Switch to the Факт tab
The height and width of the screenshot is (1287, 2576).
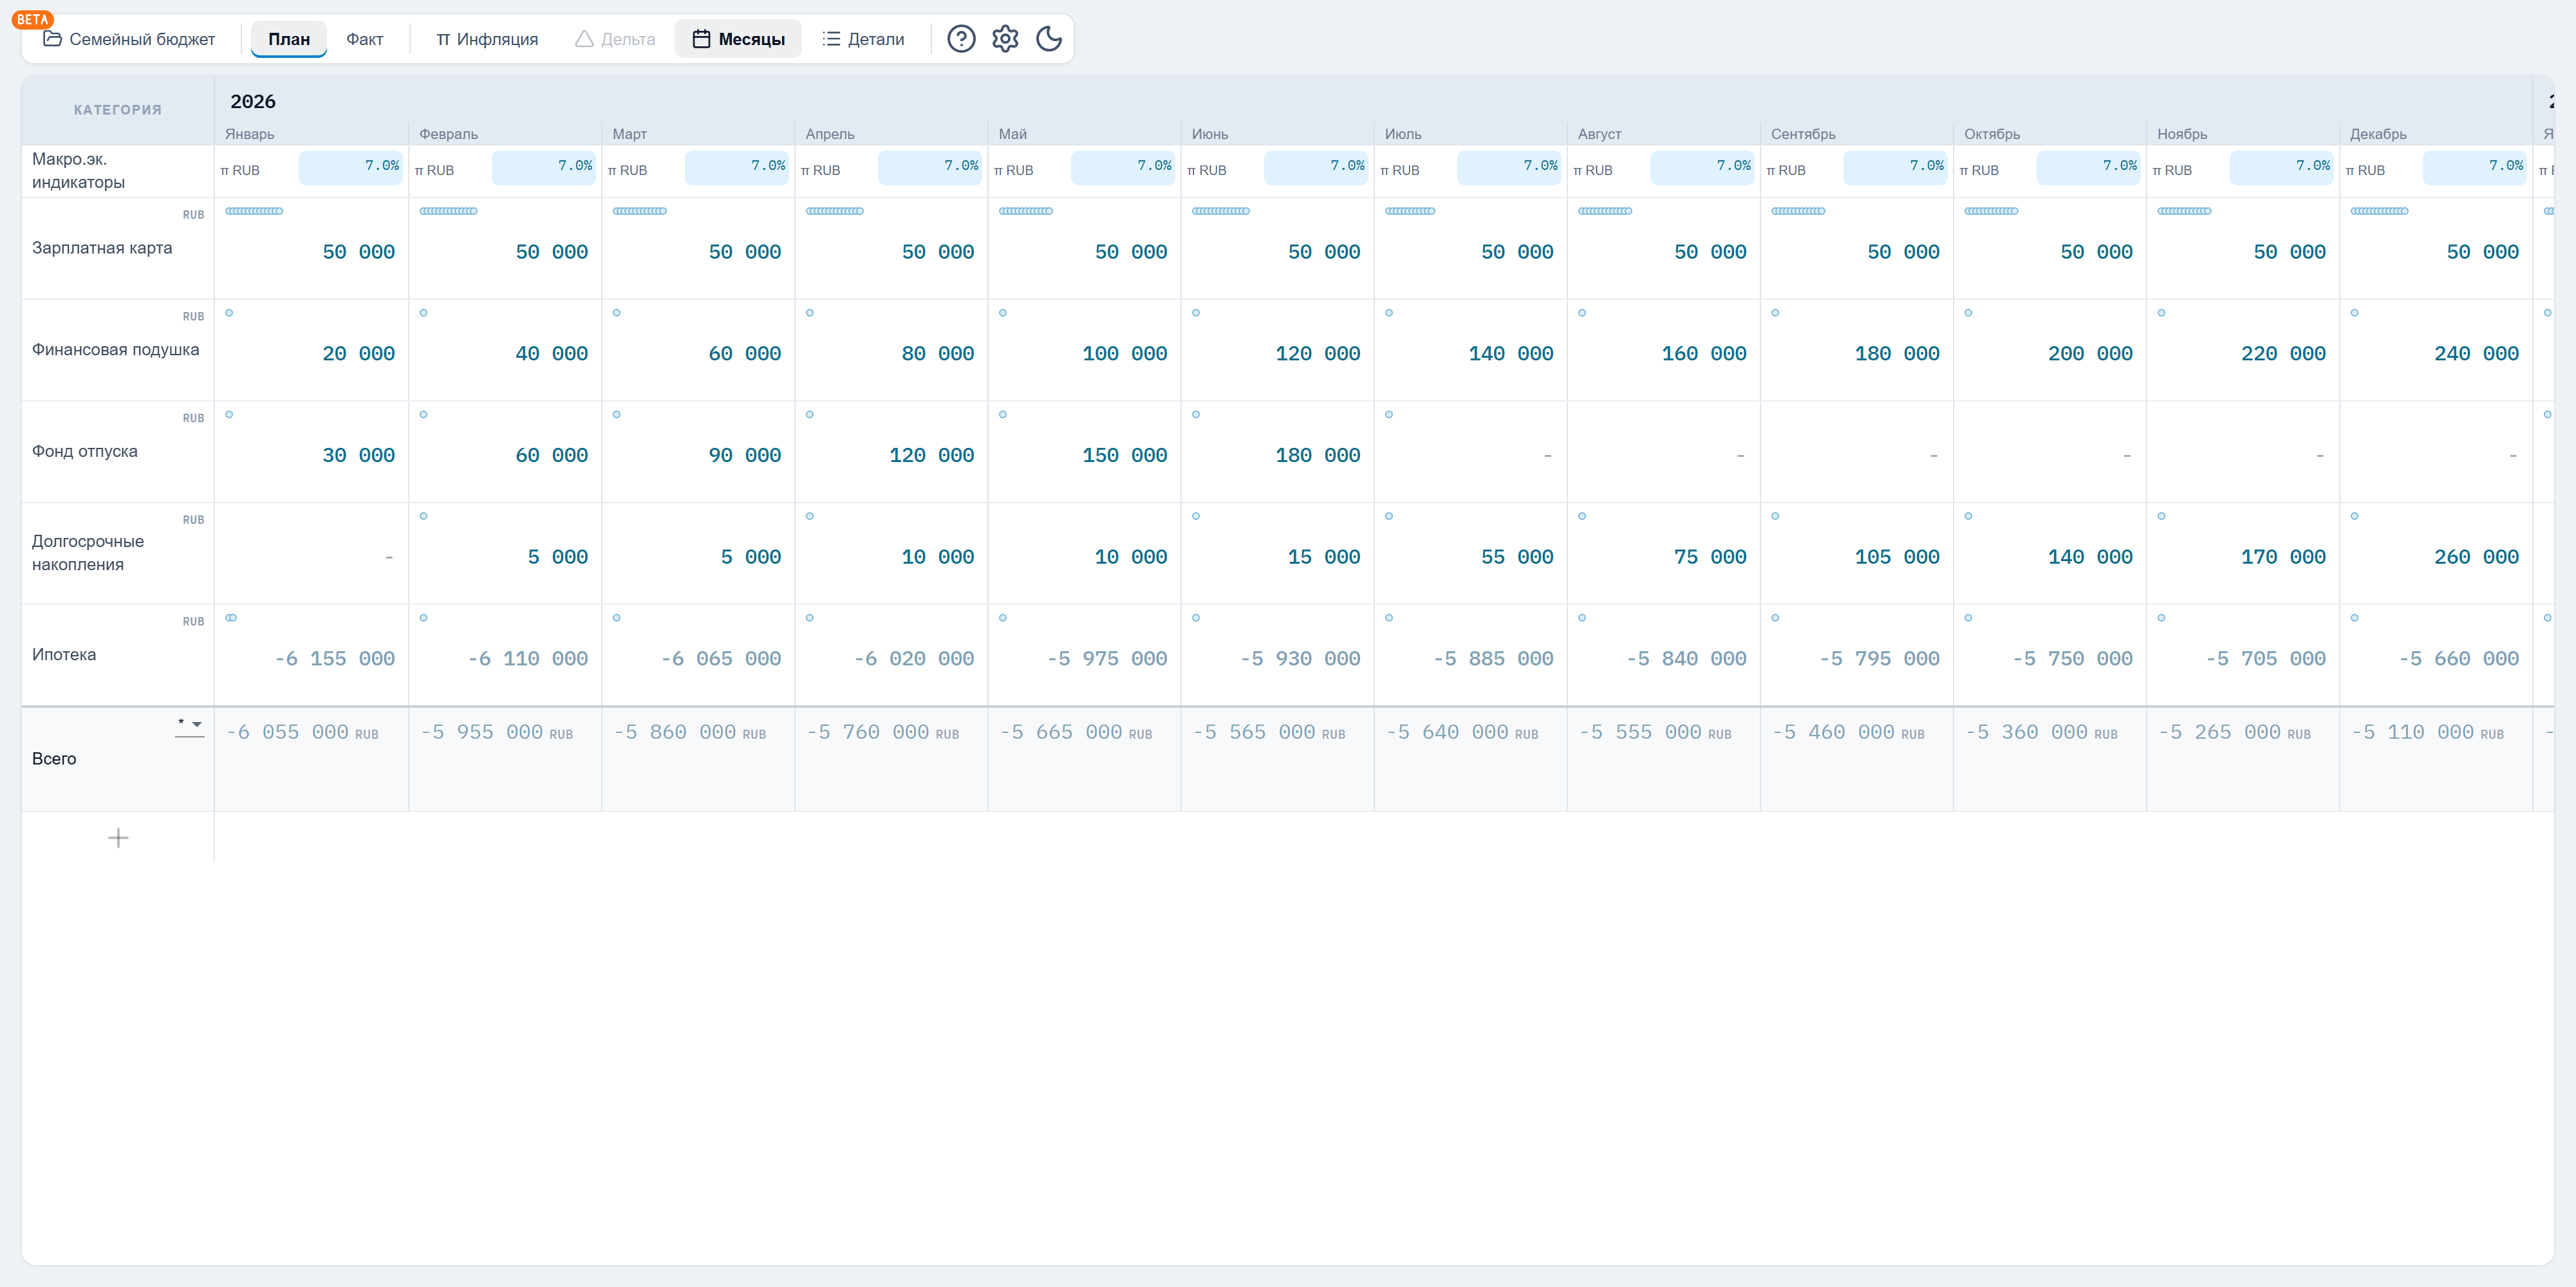click(x=365, y=39)
